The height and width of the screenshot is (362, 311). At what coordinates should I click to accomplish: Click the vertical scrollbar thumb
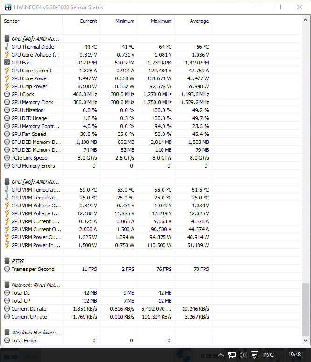coord(305,309)
